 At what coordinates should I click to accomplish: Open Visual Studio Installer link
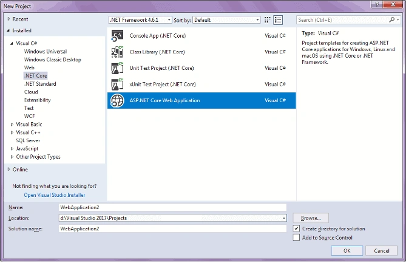(x=55, y=195)
